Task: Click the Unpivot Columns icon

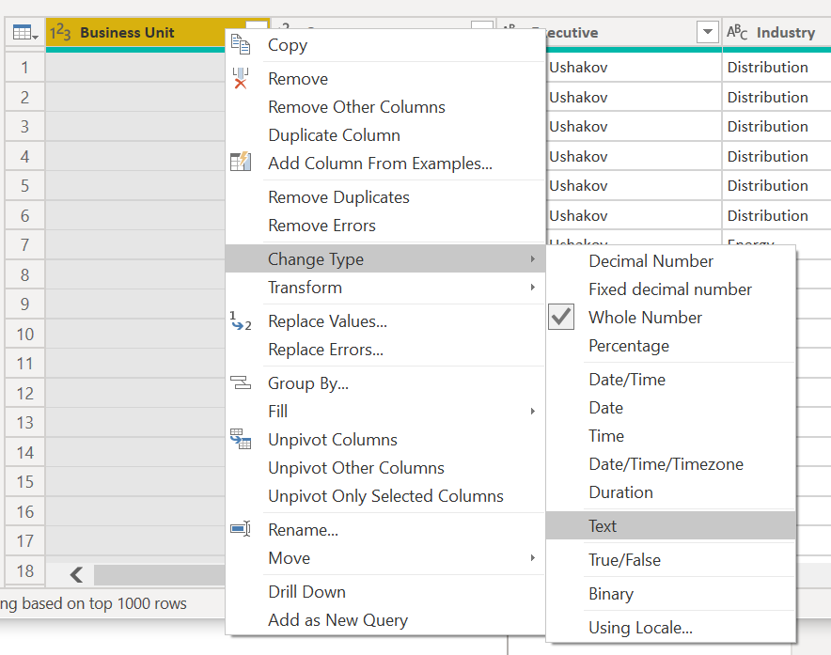Action: tap(241, 440)
